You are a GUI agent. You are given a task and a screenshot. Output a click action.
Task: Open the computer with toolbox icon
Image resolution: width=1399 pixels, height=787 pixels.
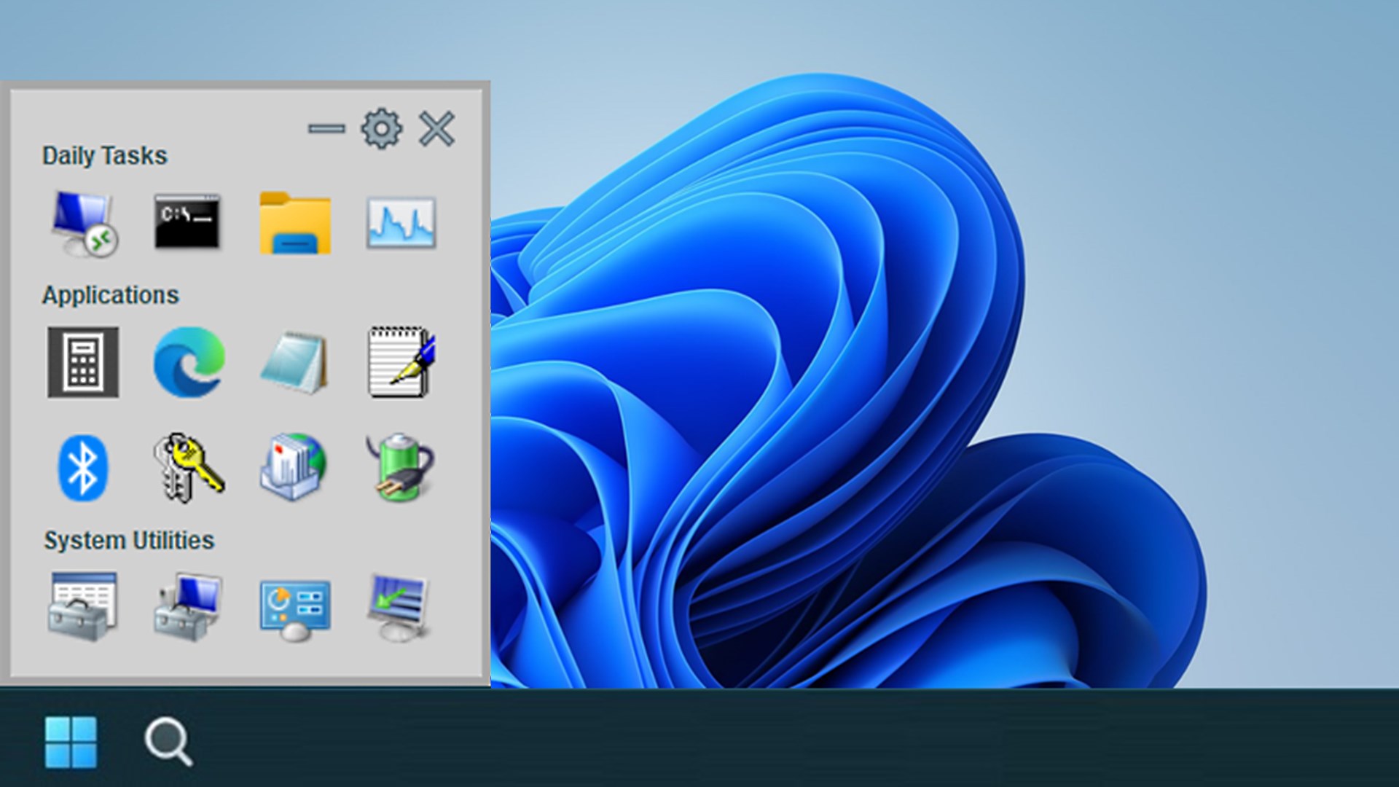188,606
